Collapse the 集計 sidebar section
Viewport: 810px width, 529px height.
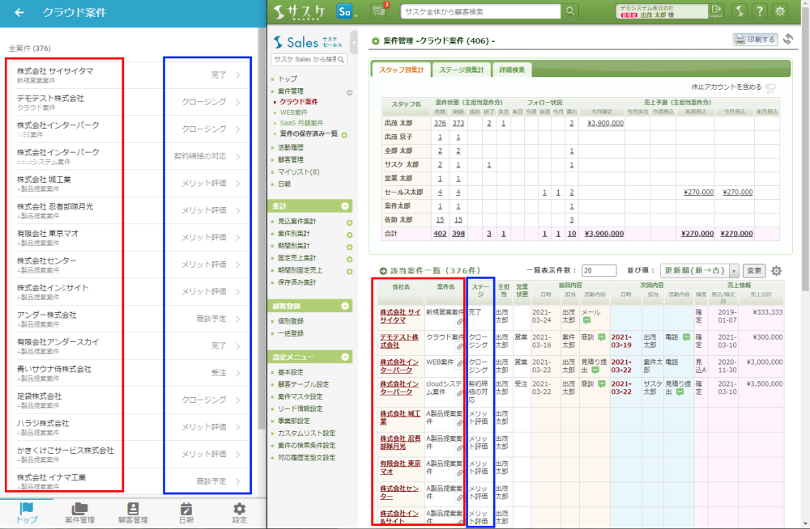[x=346, y=206]
